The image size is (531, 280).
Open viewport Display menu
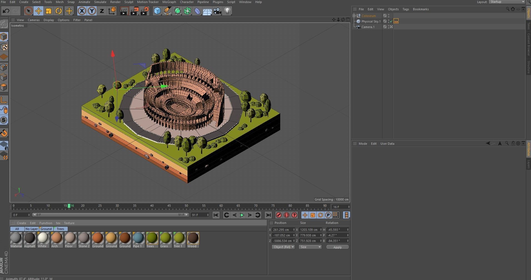[49, 20]
